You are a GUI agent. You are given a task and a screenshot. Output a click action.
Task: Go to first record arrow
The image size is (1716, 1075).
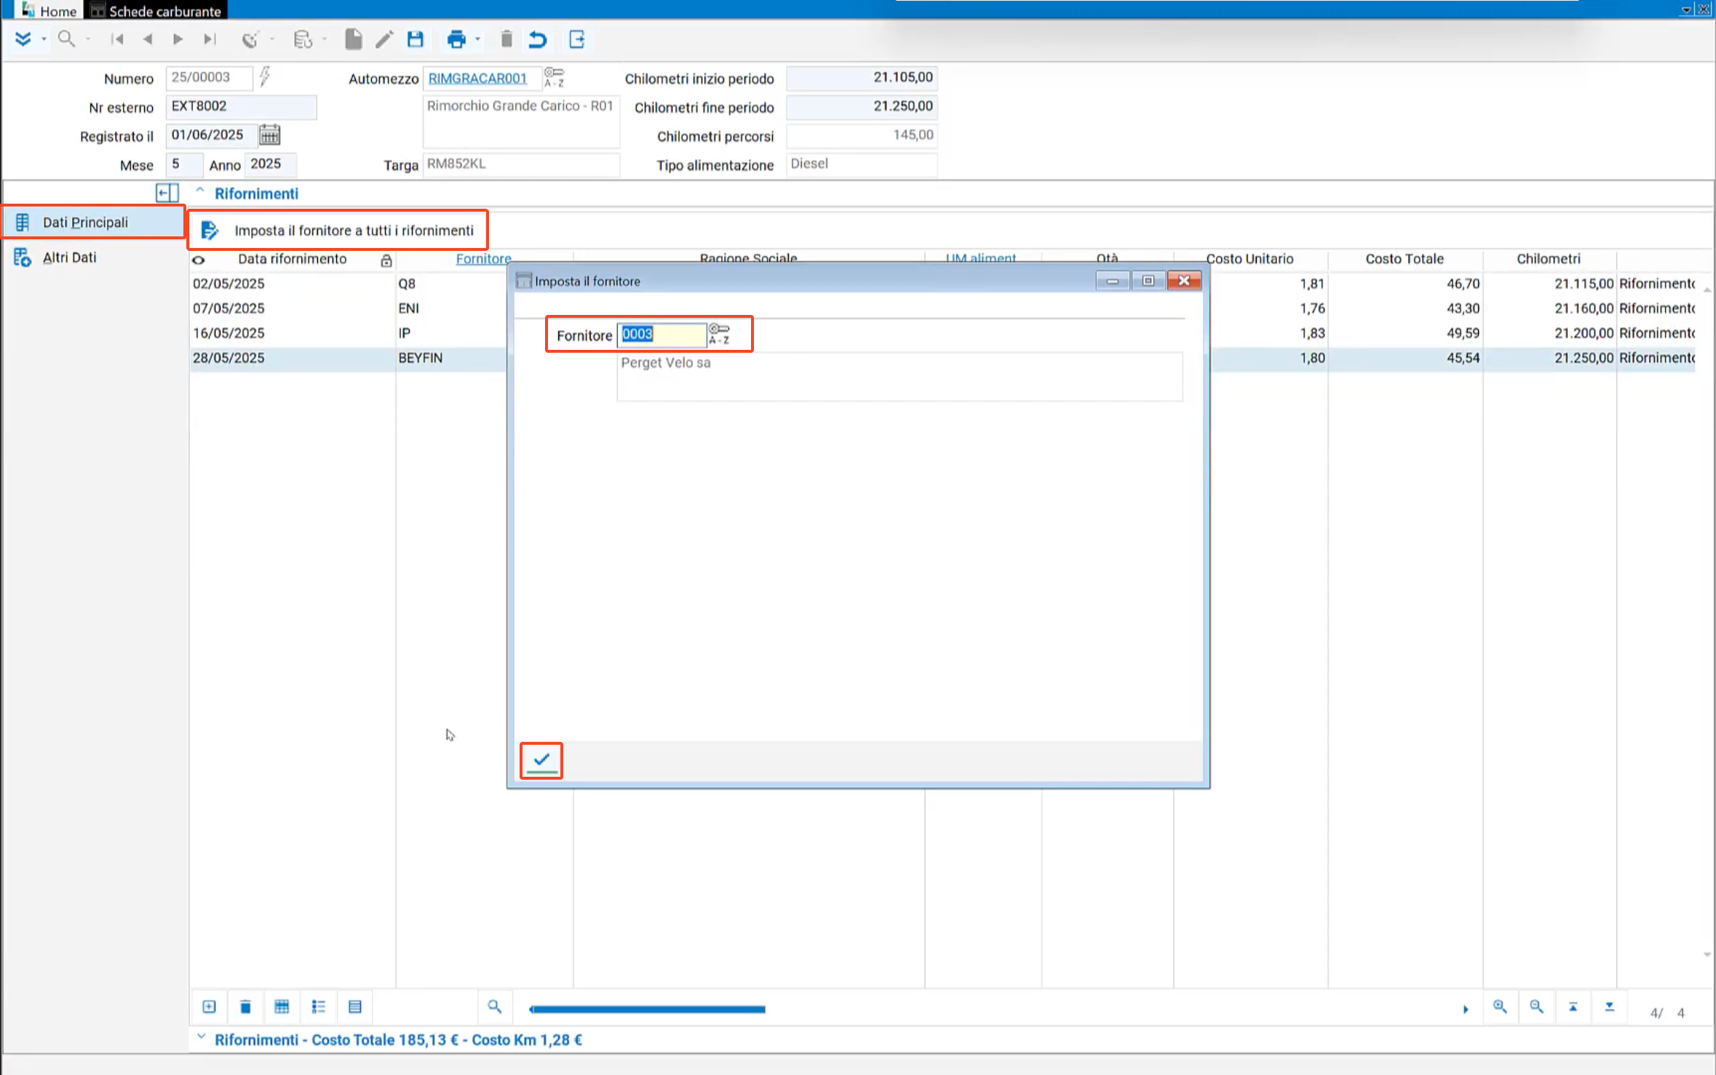[x=116, y=39]
